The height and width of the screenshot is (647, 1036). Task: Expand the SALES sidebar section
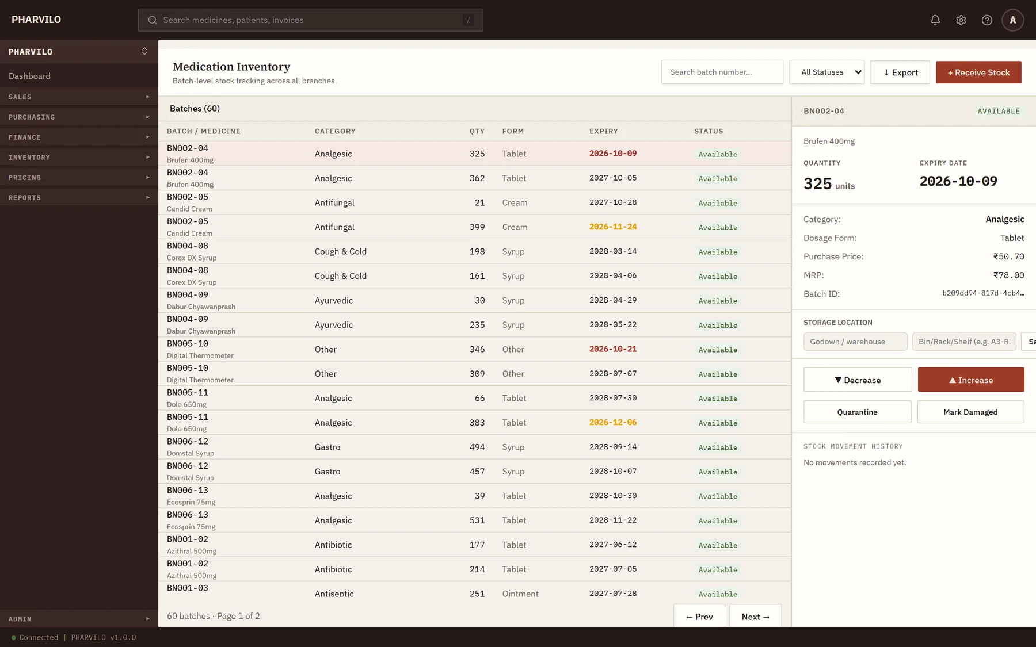[79, 97]
